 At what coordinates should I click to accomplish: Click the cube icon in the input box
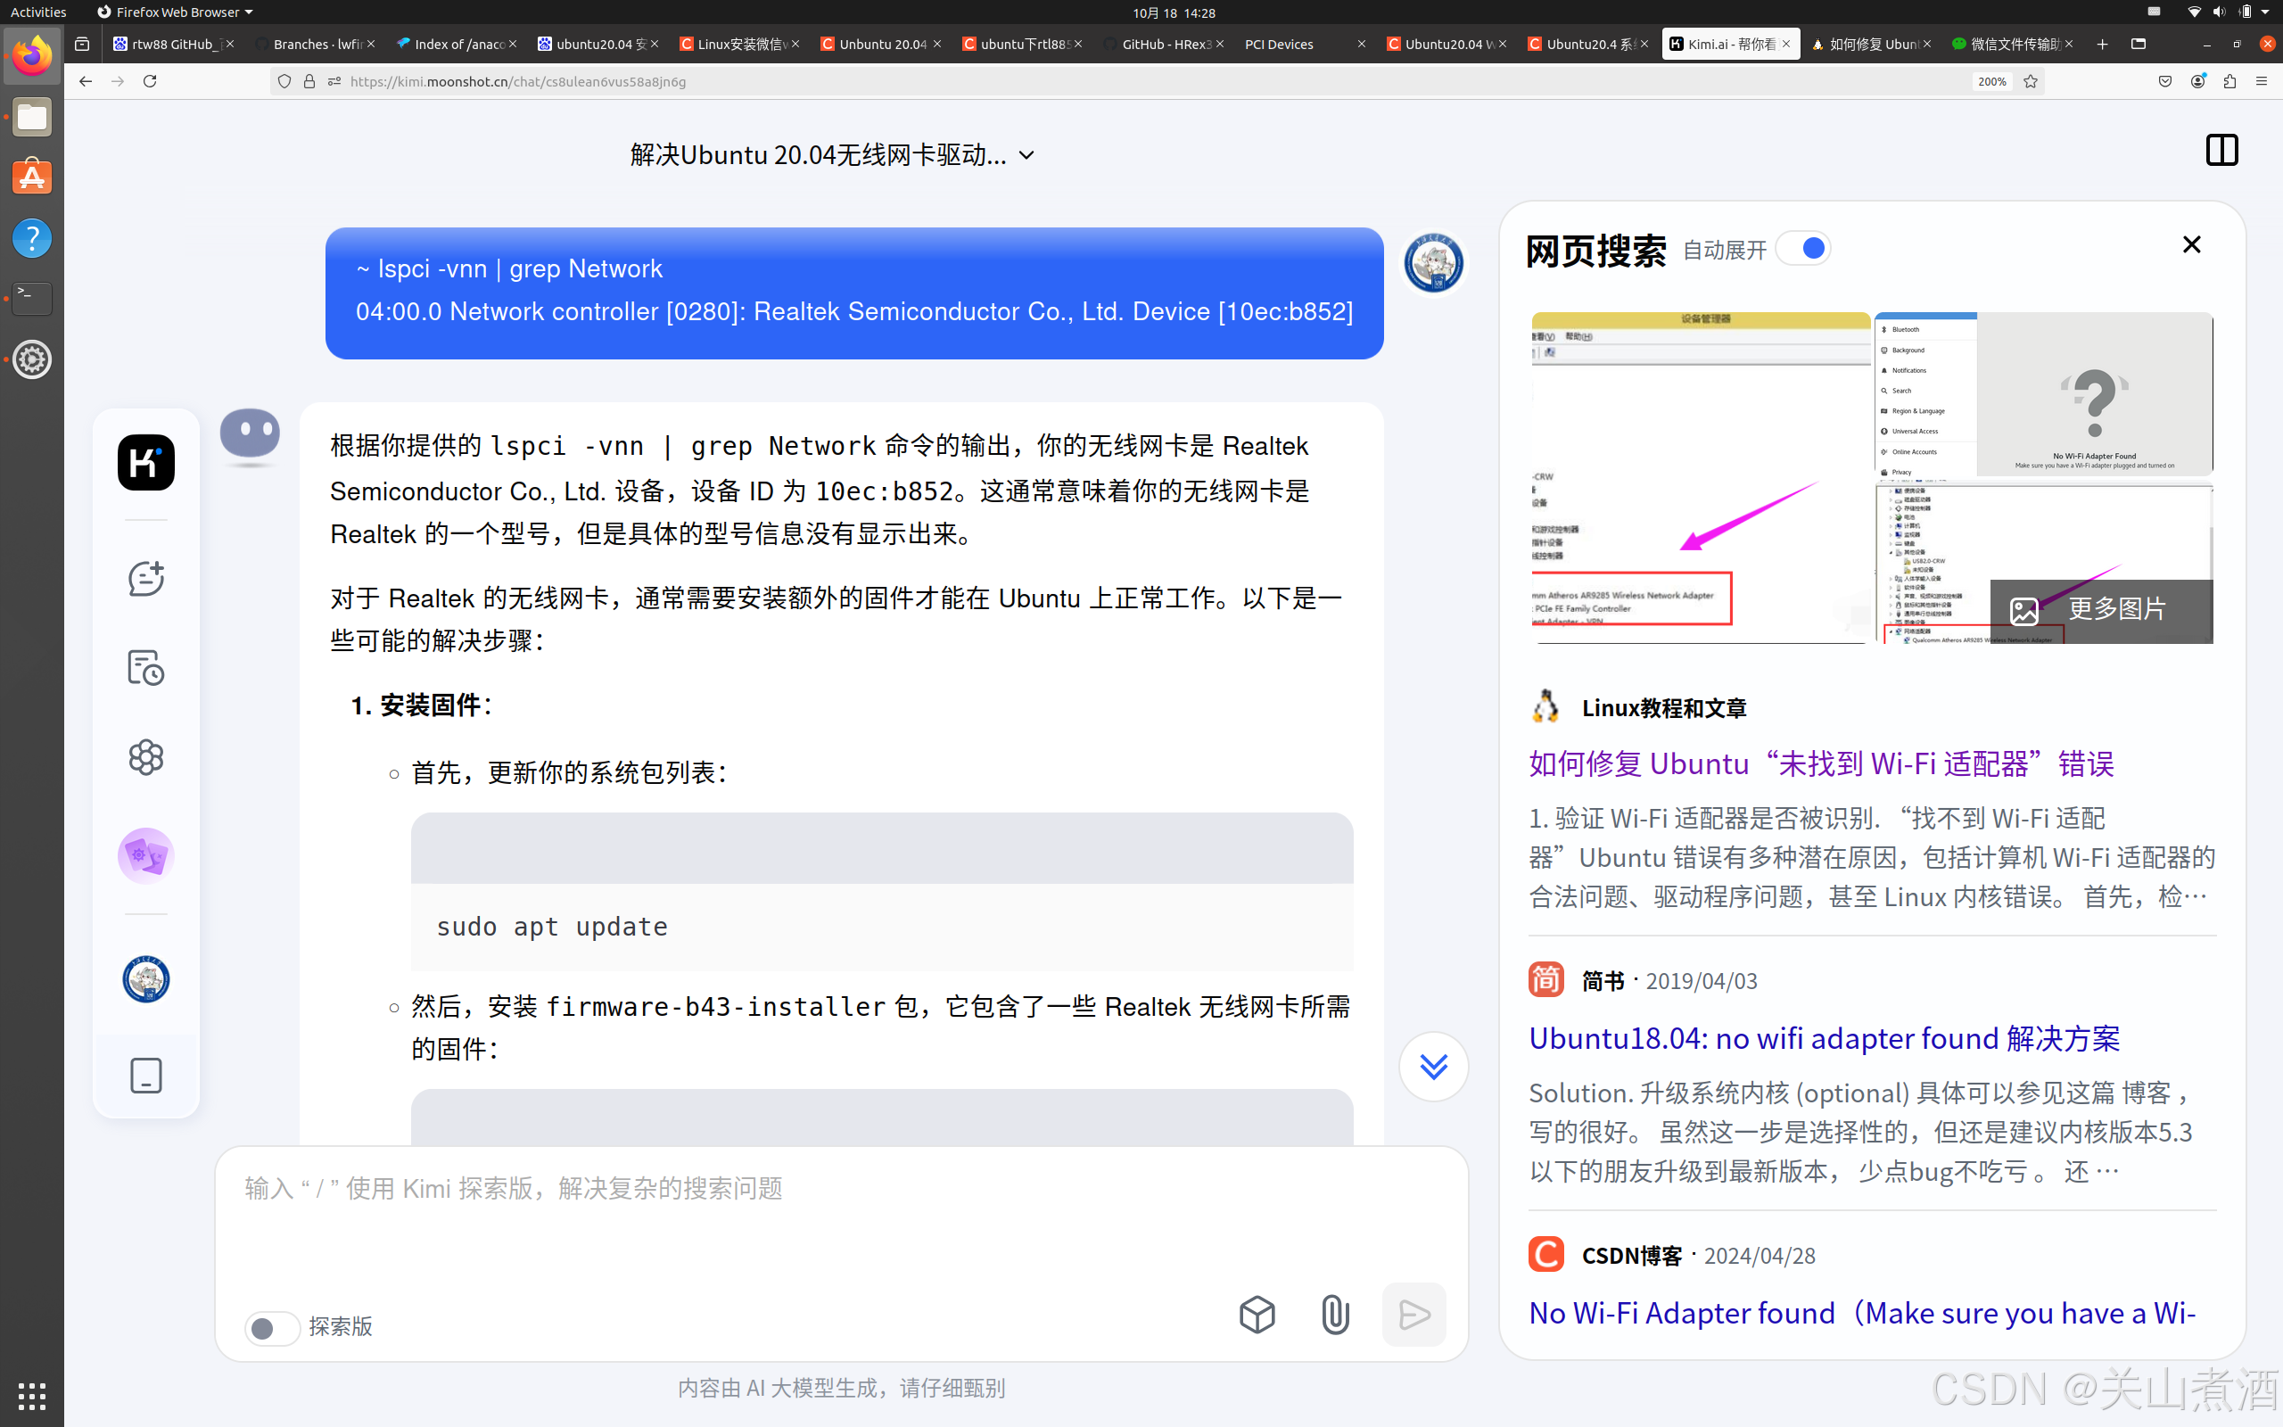click(x=1257, y=1314)
